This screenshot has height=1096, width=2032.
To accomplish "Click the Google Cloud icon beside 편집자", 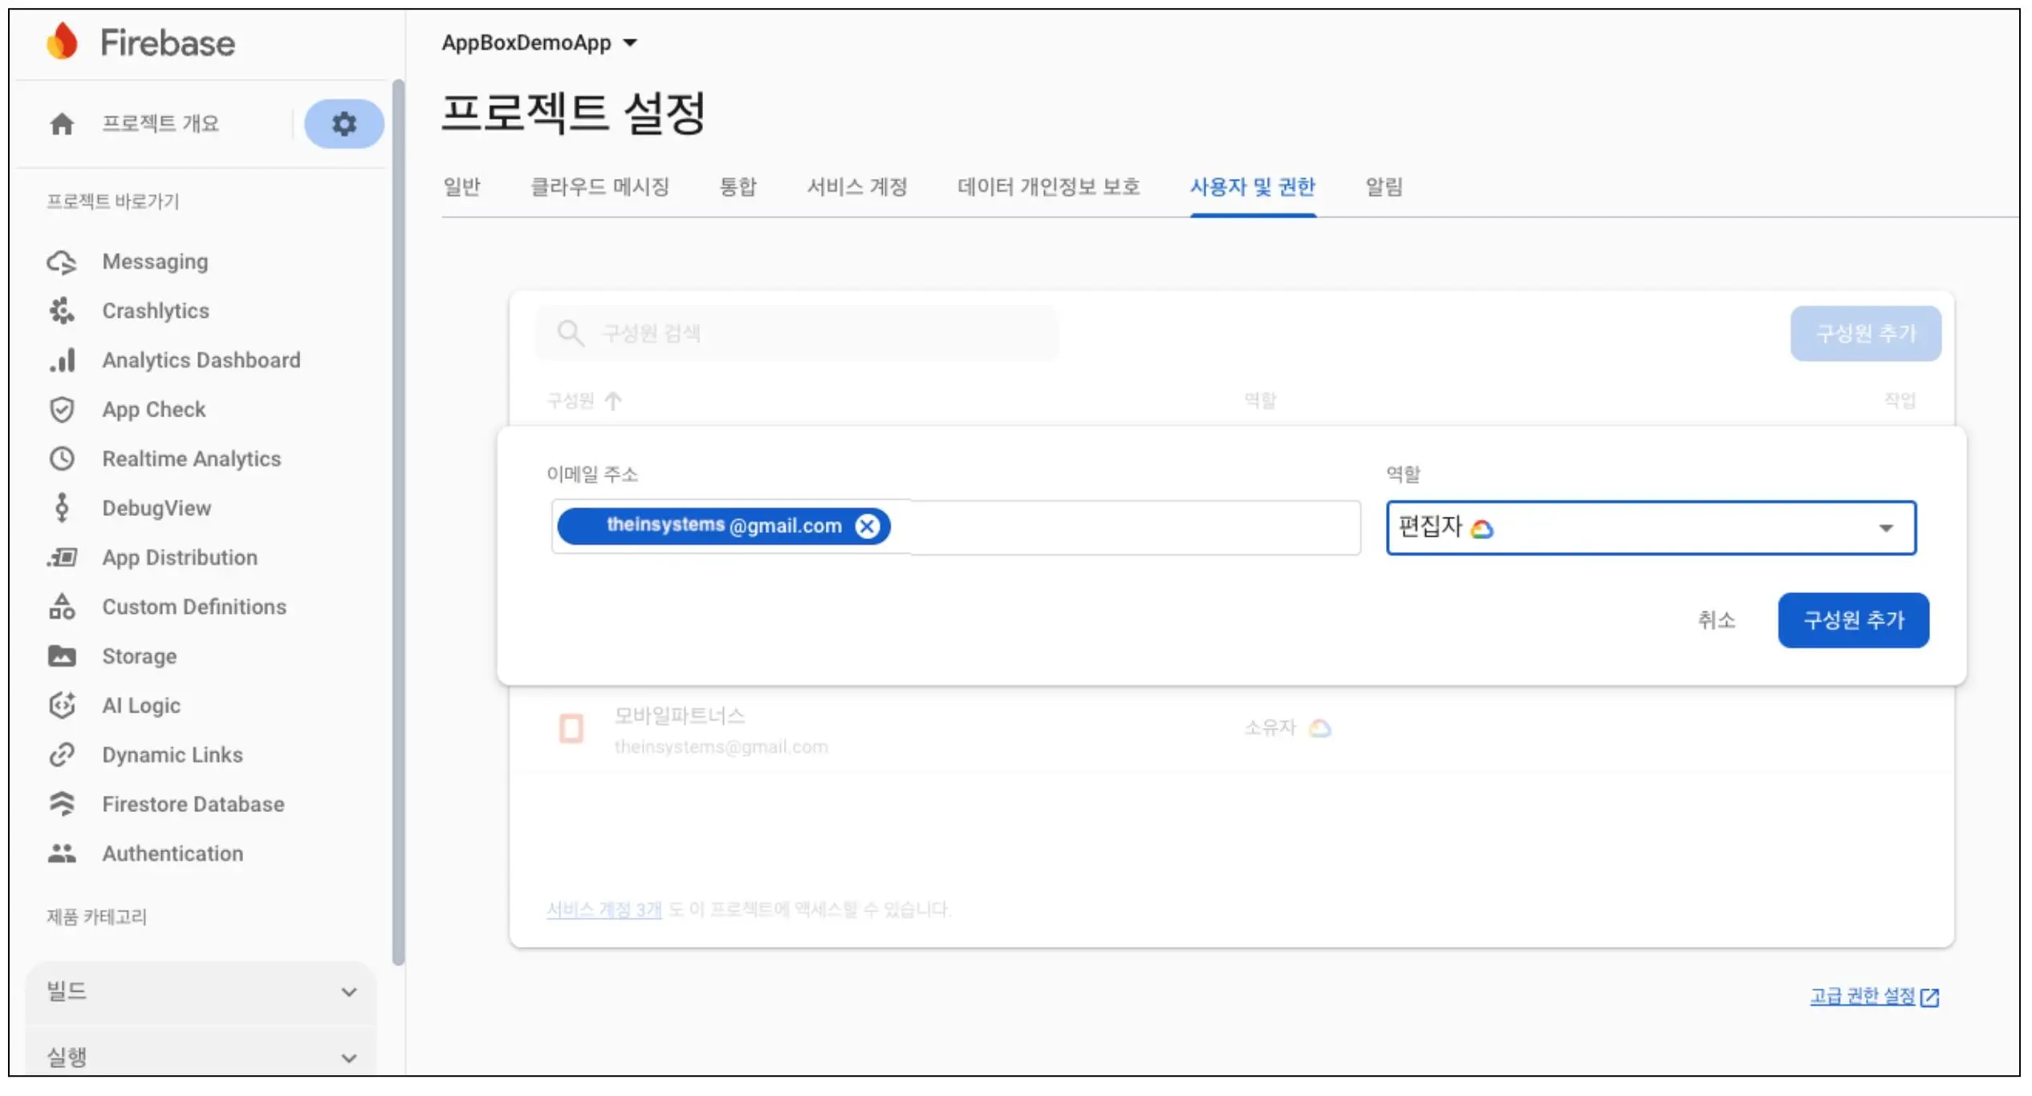I will pos(1481,529).
